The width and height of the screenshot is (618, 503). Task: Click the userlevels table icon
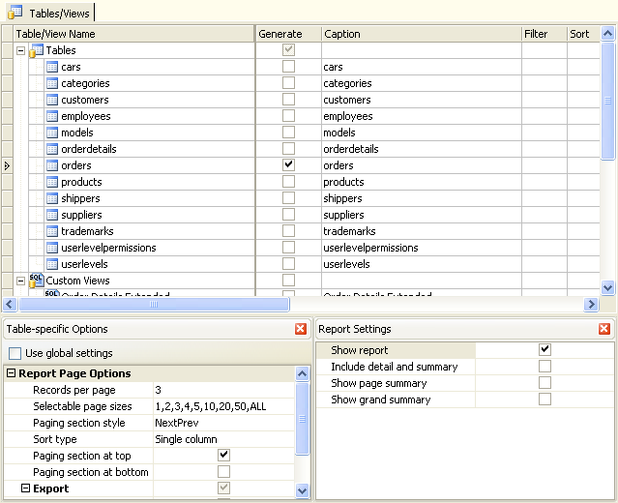click(52, 264)
